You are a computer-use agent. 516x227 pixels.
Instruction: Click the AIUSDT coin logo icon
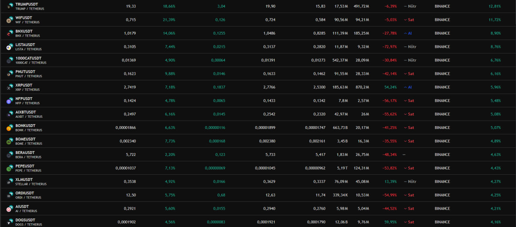(x=10, y=209)
